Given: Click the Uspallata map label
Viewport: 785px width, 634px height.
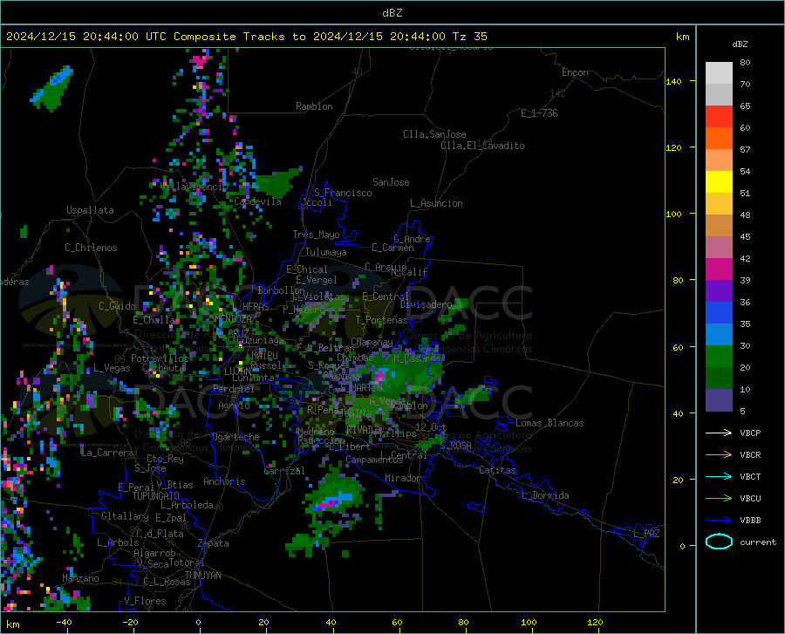Looking at the screenshot, I should (90, 211).
